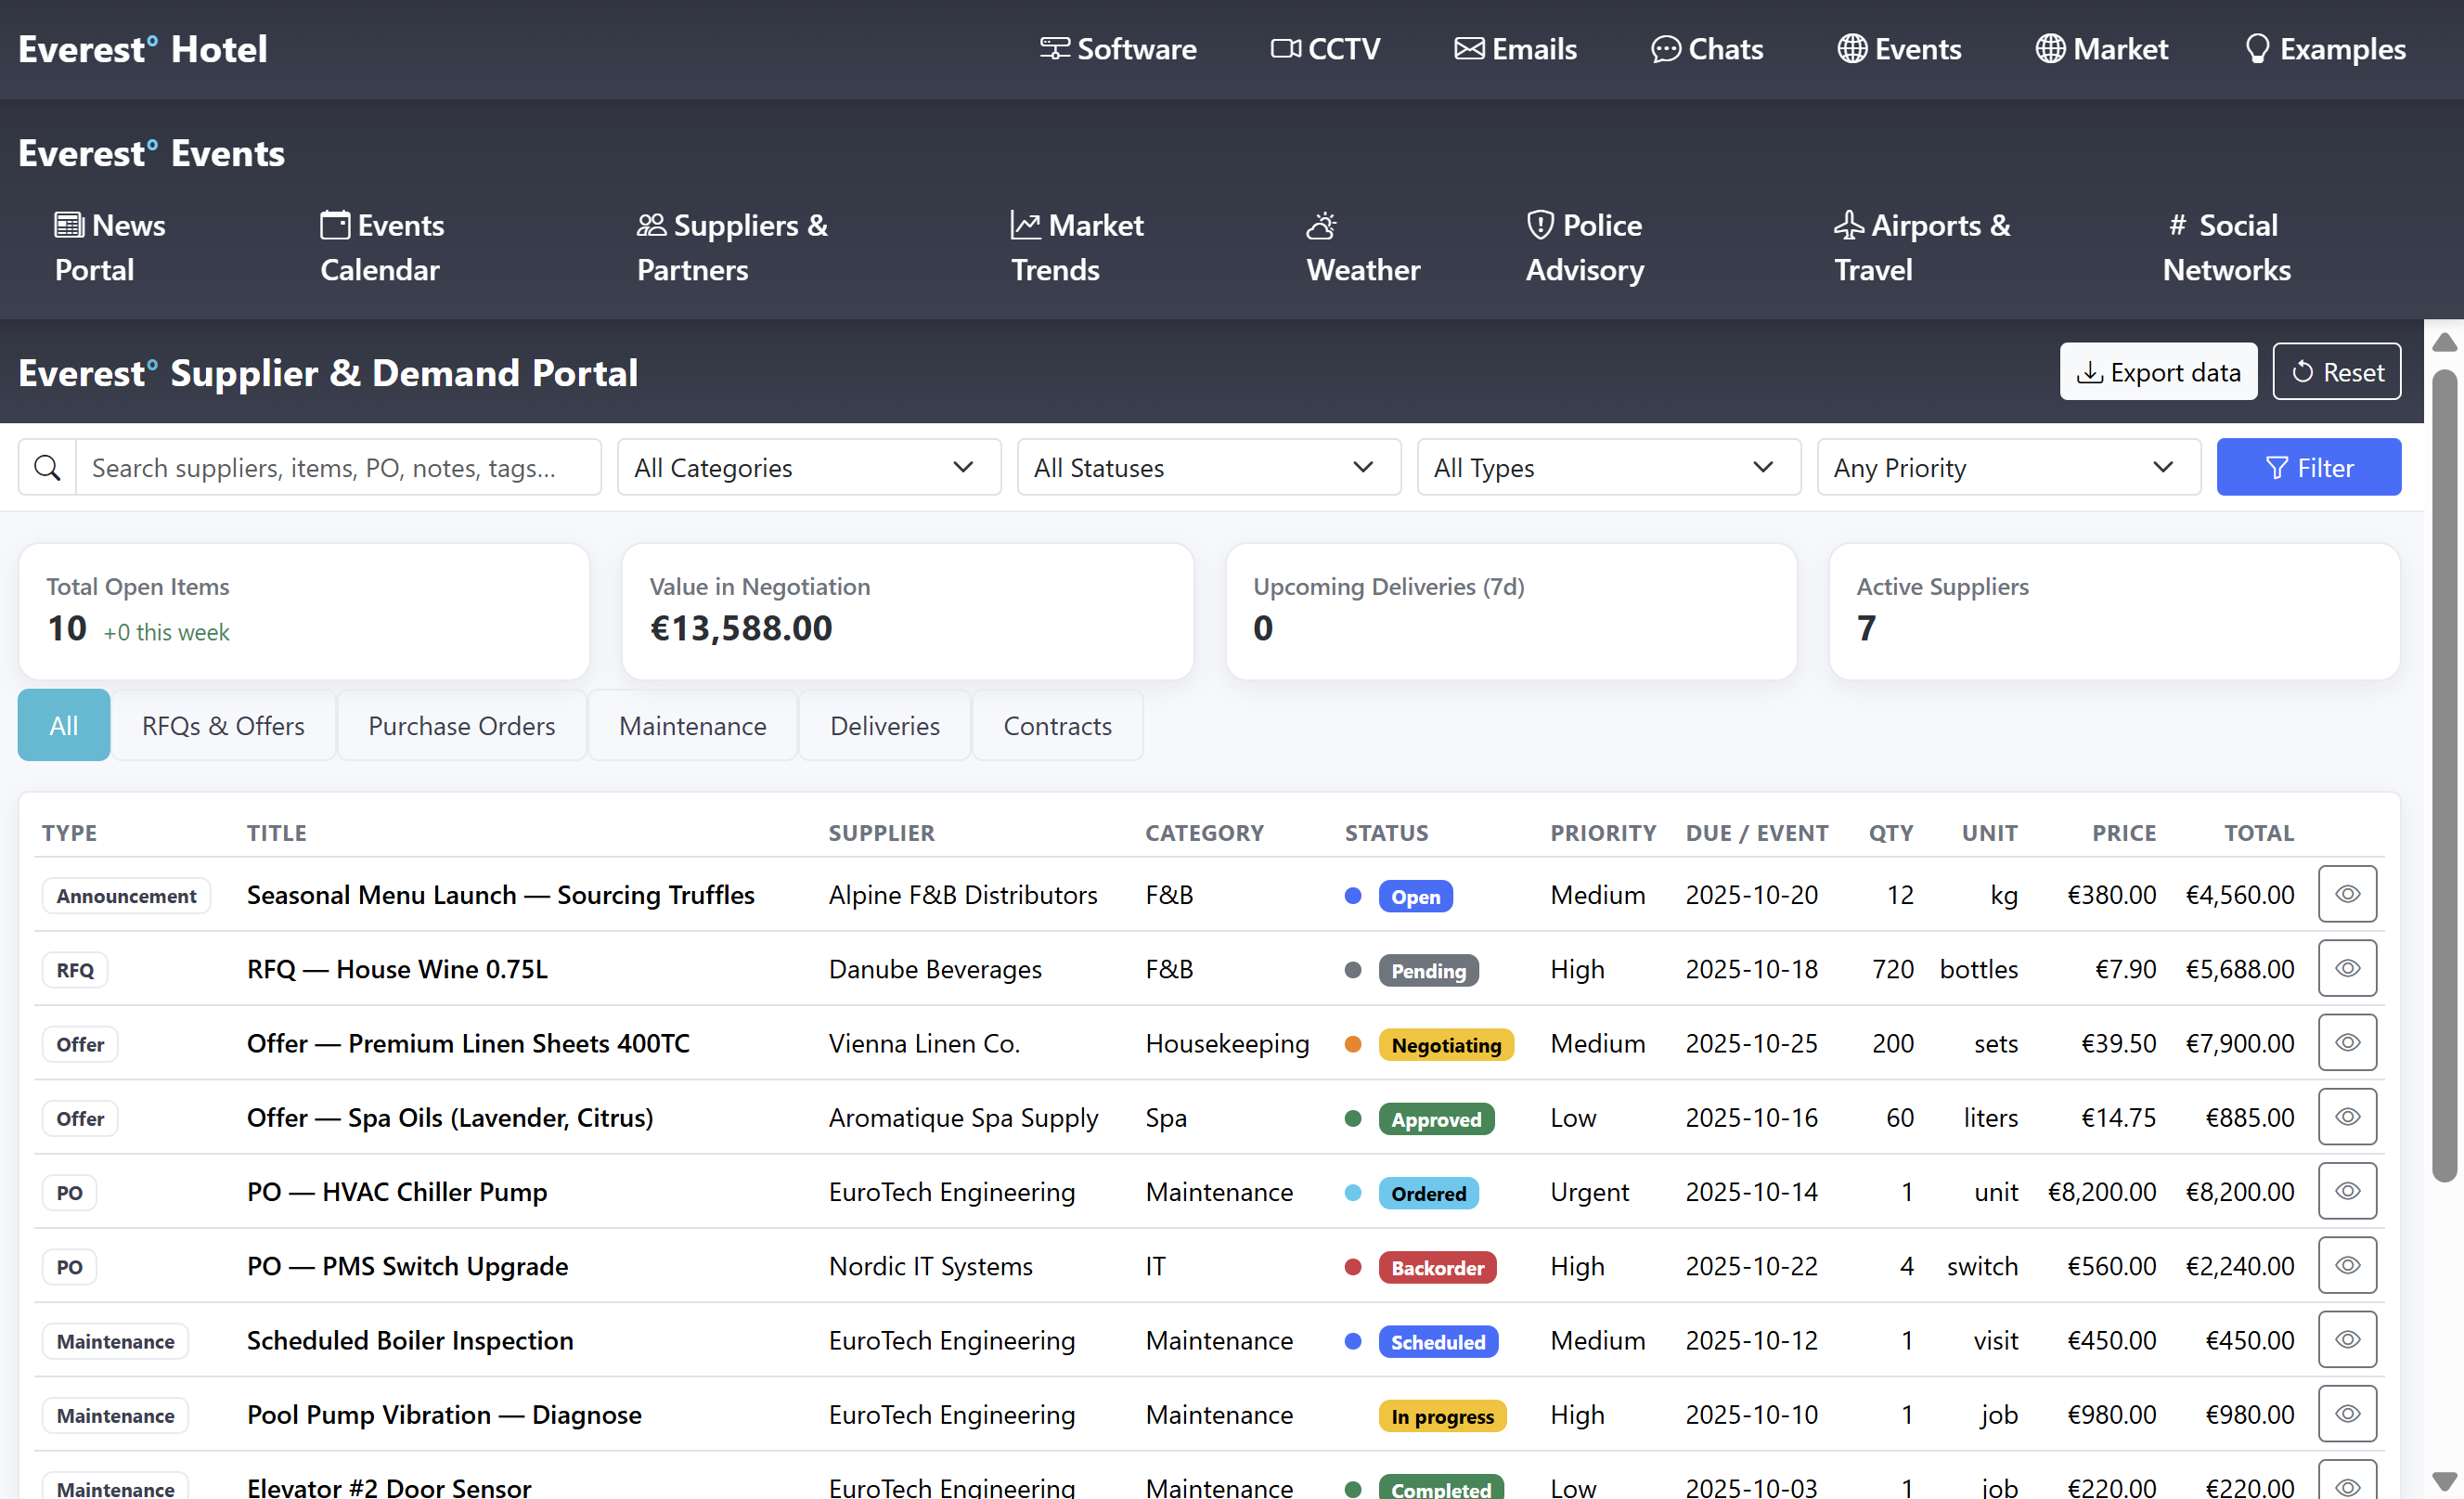Click the Export data button
The image size is (2464, 1499).
(x=2157, y=372)
